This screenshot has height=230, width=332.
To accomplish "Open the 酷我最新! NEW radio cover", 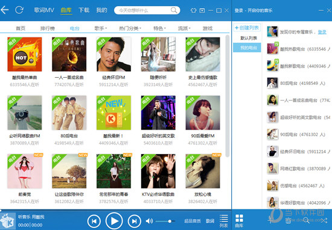I will coord(113,113).
